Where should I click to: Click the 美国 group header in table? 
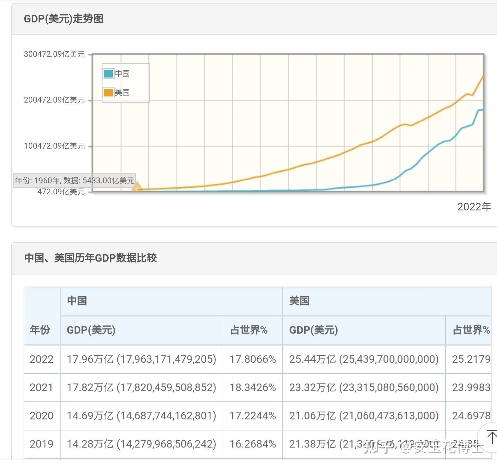tap(299, 301)
